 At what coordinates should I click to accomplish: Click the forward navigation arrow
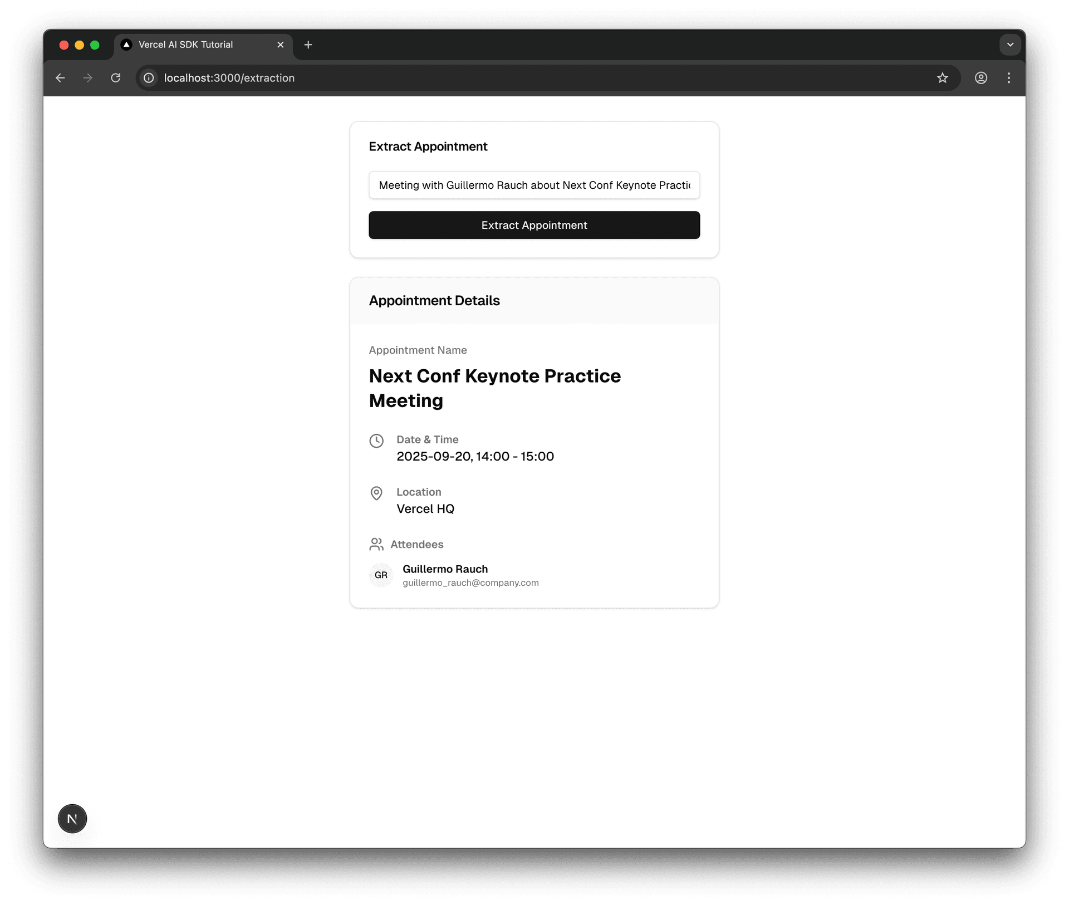[x=87, y=78]
